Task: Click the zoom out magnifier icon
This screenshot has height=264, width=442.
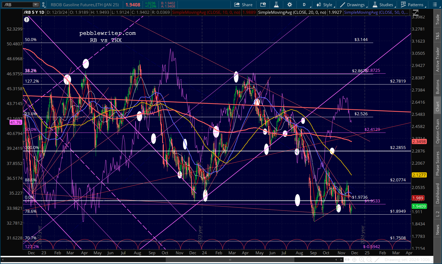Action: pos(369,260)
